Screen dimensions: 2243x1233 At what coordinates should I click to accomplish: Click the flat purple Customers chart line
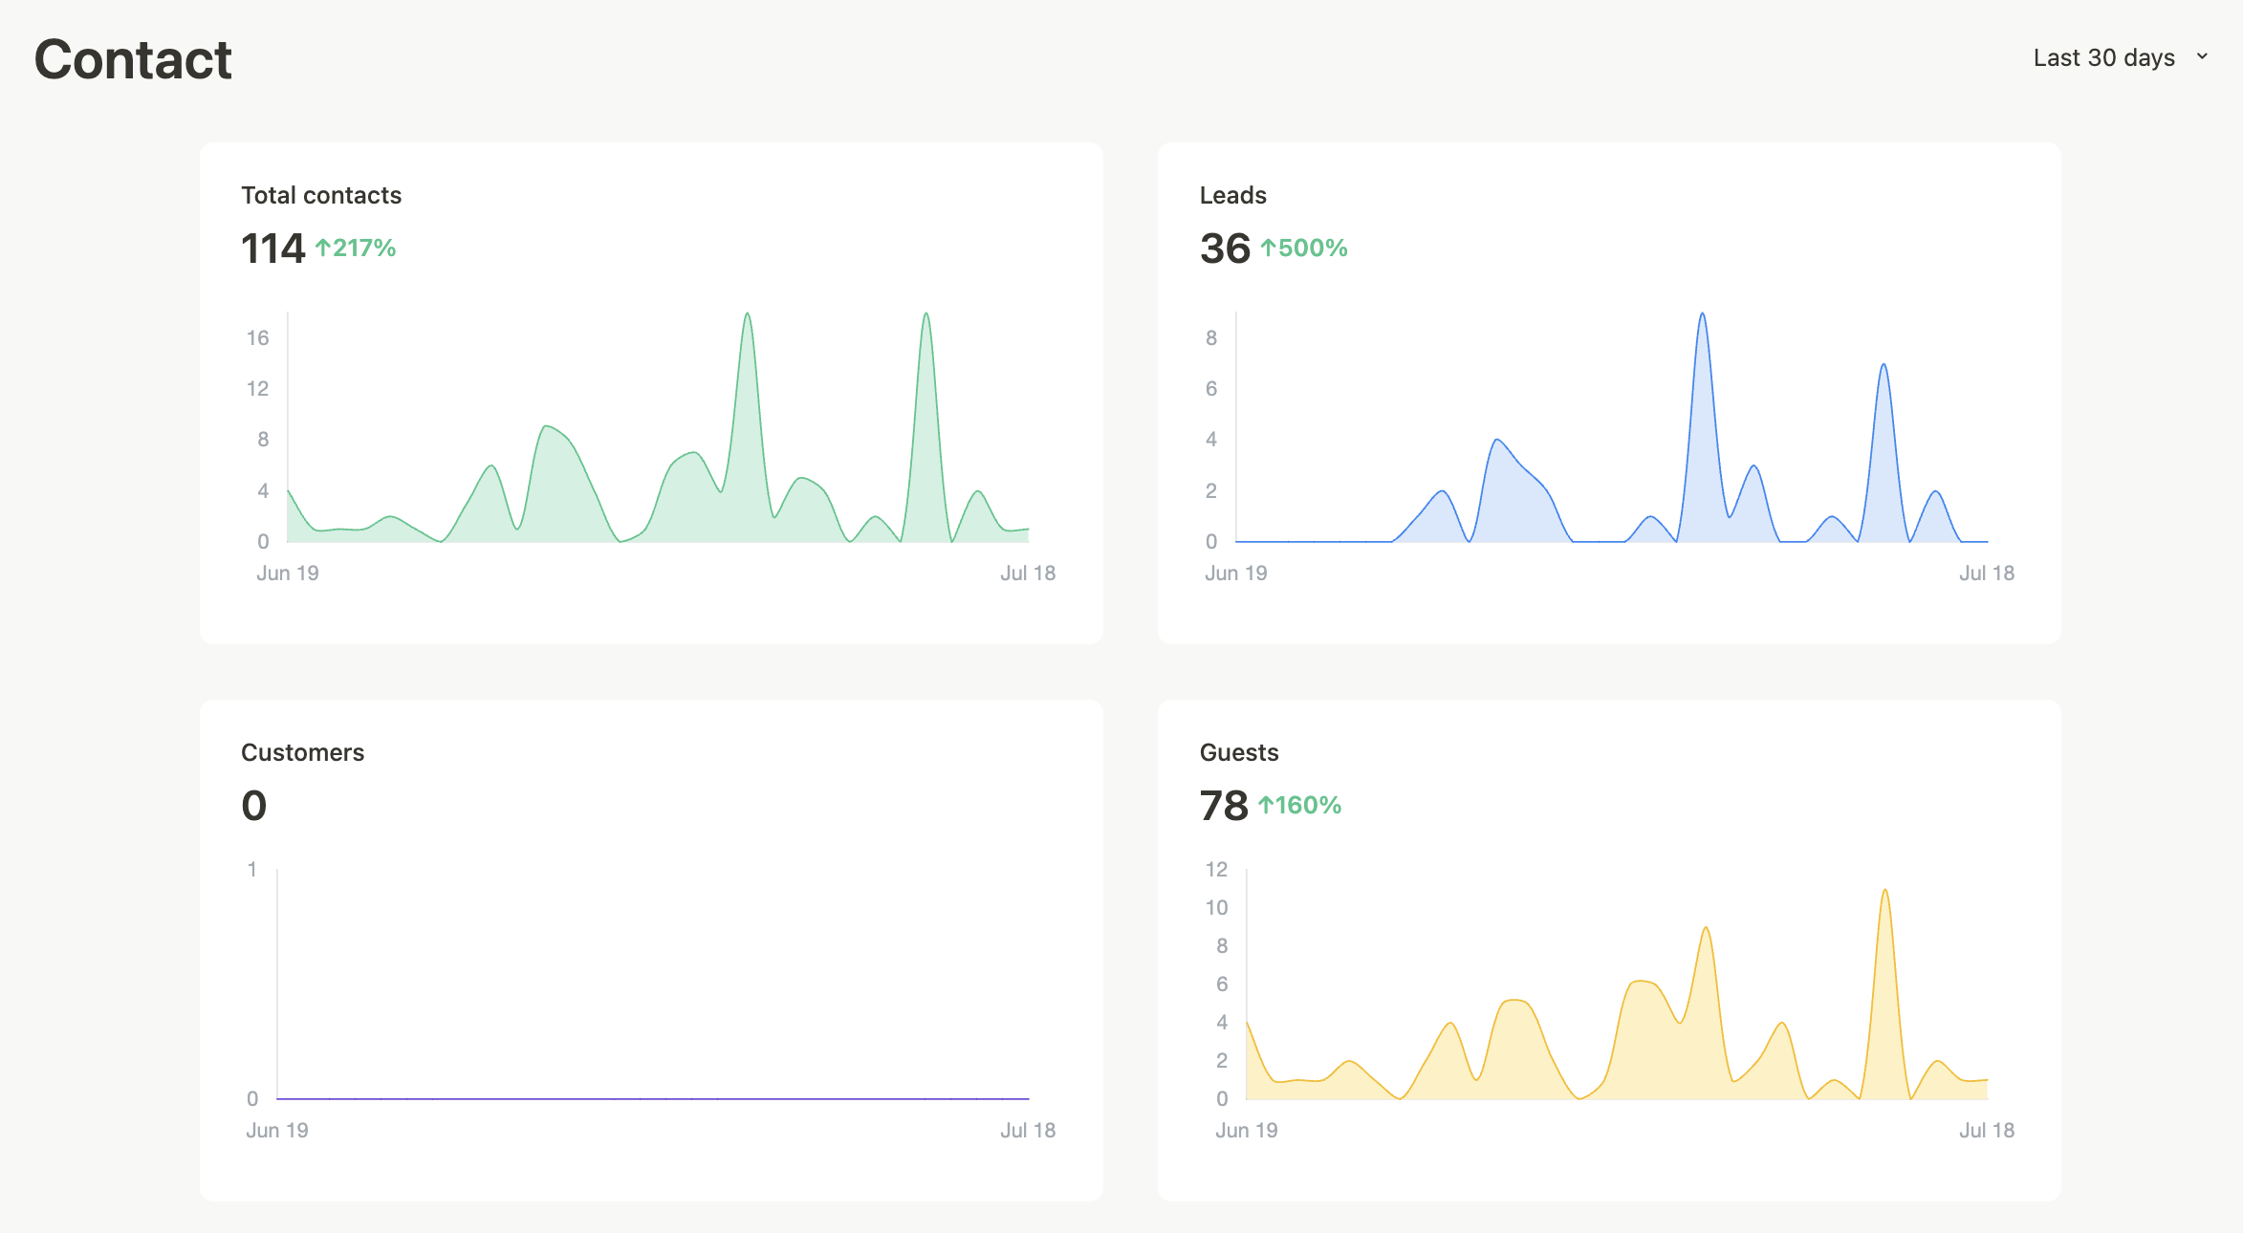653,1098
